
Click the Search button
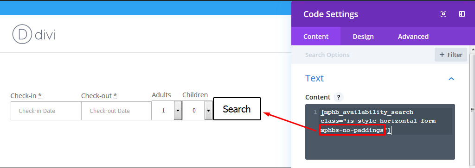click(x=237, y=109)
